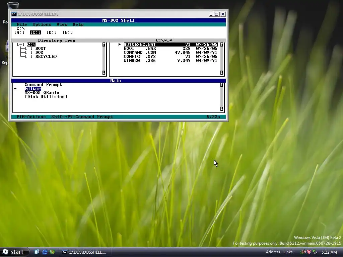343x257 pixels.
Task: Click the taskbar clock showing 5:22 AM
Action: coord(329,252)
